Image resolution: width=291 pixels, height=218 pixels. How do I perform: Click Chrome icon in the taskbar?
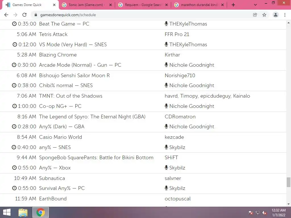(x=40, y=212)
